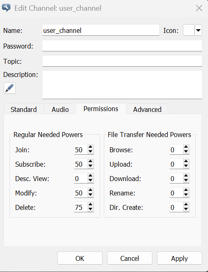The height and width of the screenshot is (272, 208).
Task: Click the TeamSpeak app icon in title bar
Action: point(6,8)
